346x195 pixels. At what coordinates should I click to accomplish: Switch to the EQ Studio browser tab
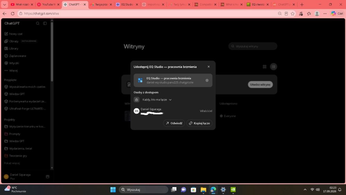point(127,5)
